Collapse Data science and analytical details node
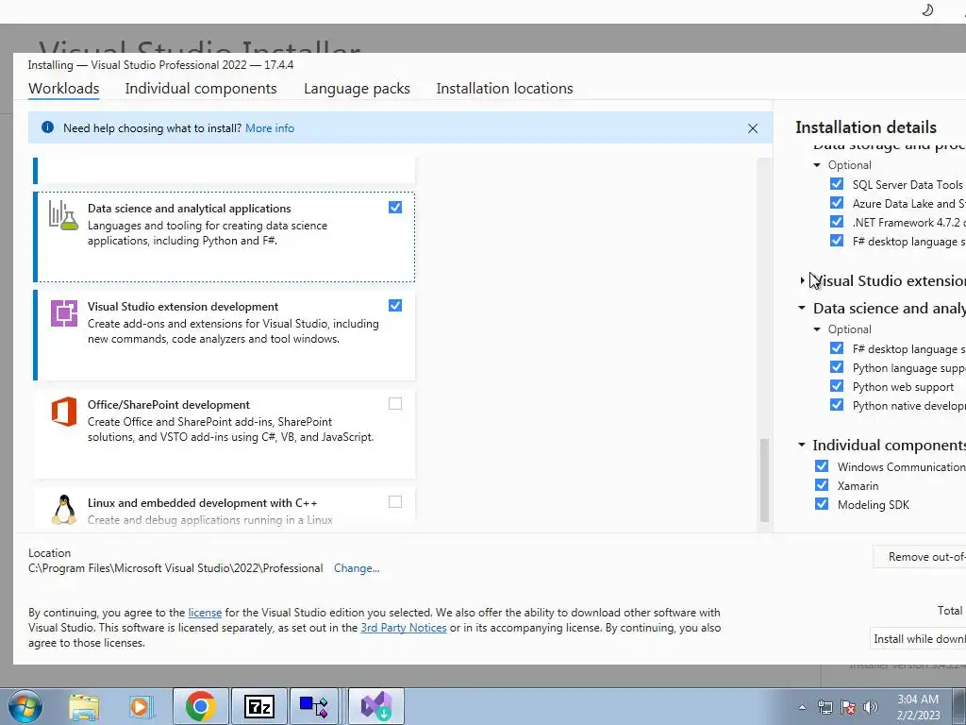This screenshot has width=966, height=725. point(802,308)
